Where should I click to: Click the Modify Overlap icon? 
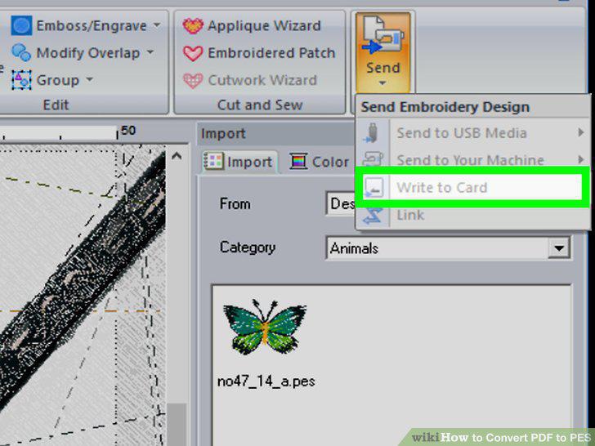[21, 52]
